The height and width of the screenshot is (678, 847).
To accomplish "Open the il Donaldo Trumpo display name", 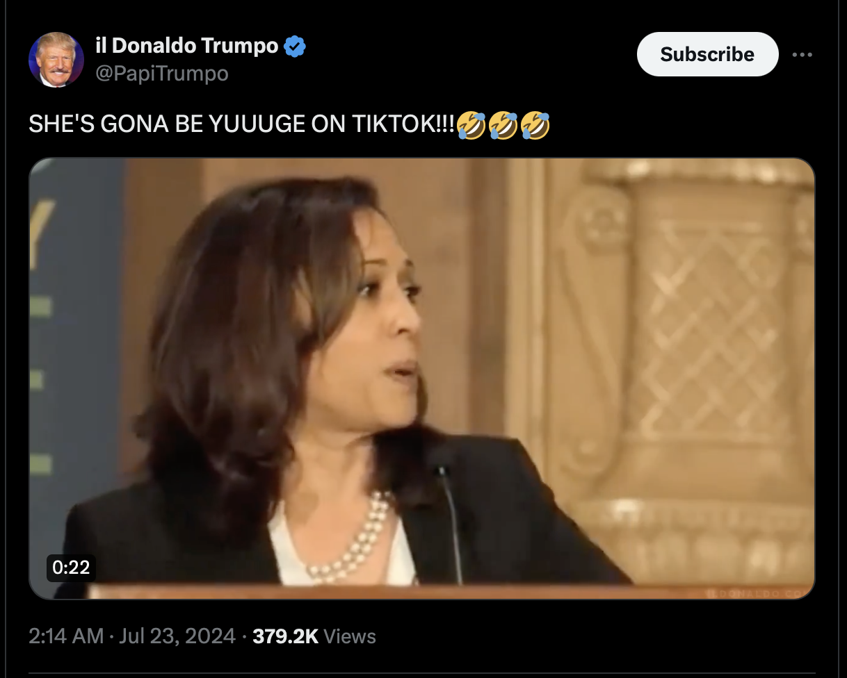I will point(187,46).
